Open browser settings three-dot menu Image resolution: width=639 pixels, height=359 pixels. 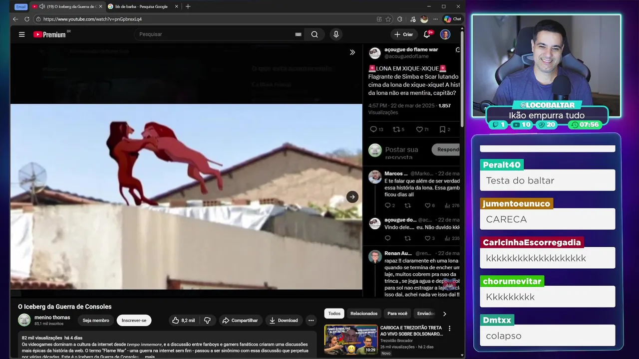[x=435, y=19]
